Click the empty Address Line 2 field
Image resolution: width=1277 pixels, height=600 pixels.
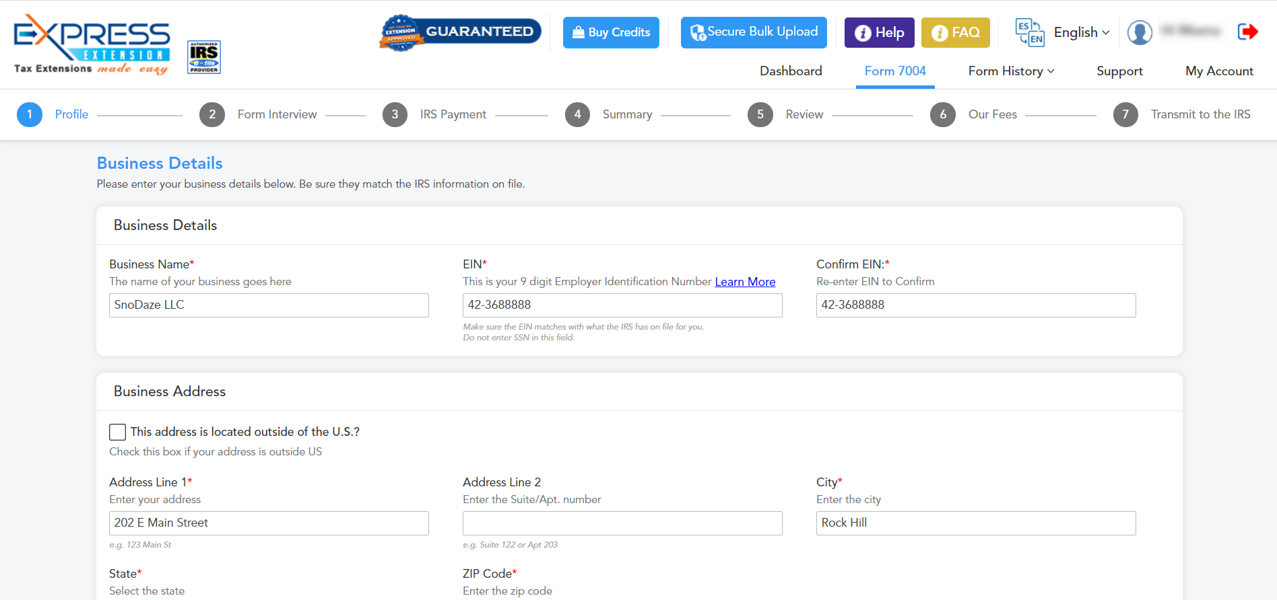[622, 523]
